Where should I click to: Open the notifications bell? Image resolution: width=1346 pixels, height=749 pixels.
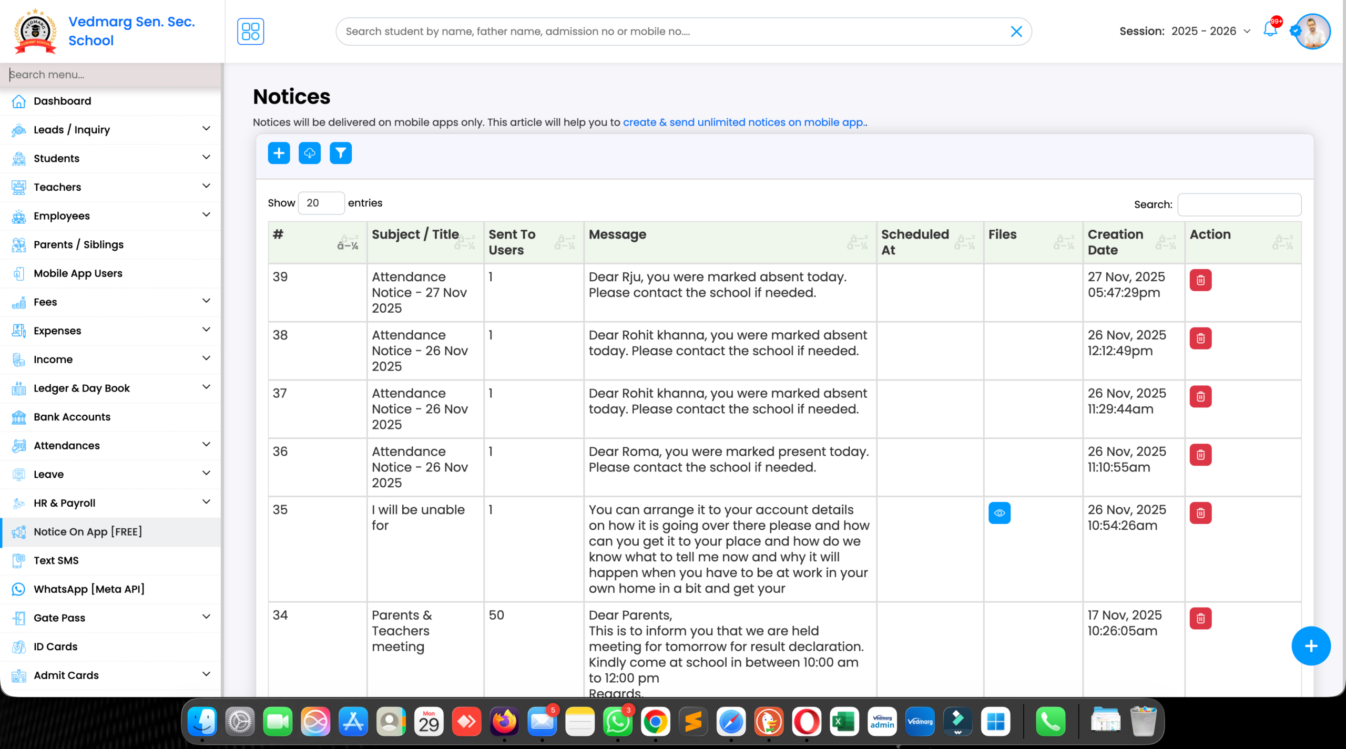(1270, 31)
